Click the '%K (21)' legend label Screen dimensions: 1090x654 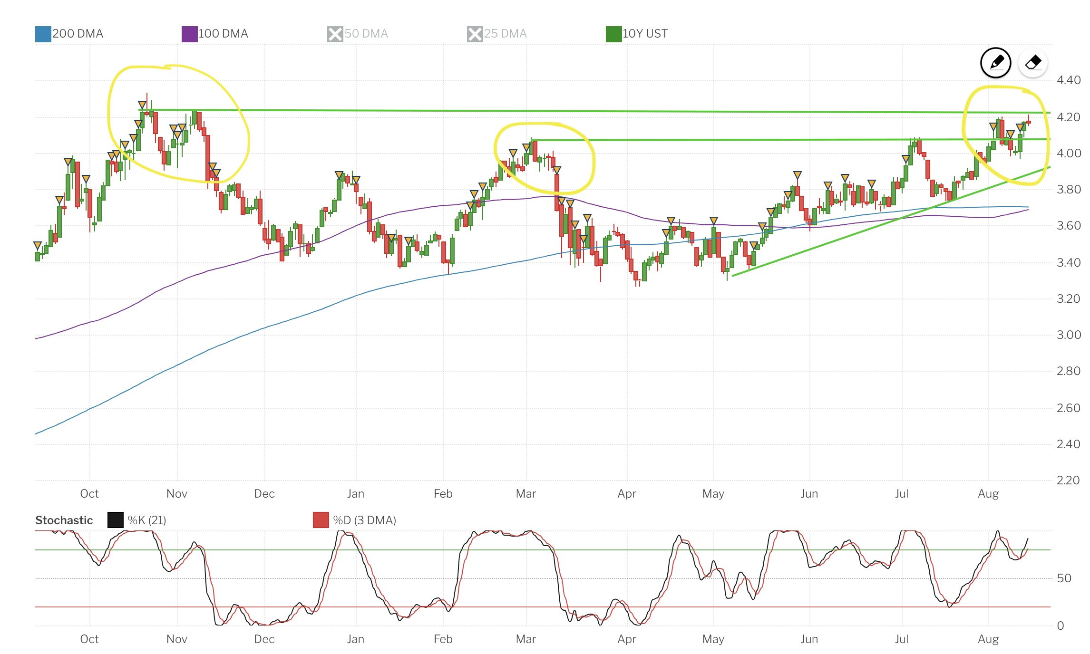(x=147, y=520)
